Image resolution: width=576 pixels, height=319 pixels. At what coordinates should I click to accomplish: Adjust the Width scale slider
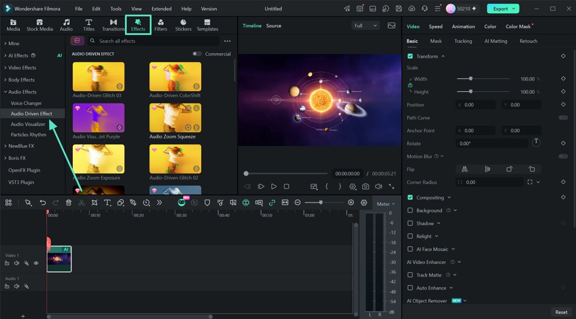483,79
